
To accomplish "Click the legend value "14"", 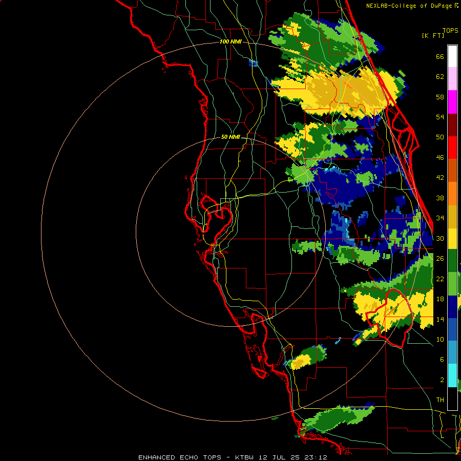I will 440,319.
